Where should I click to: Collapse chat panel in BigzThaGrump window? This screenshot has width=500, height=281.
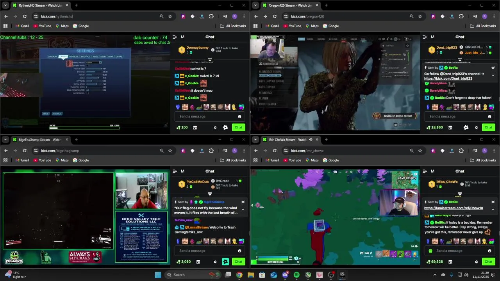[x=175, y=171]
